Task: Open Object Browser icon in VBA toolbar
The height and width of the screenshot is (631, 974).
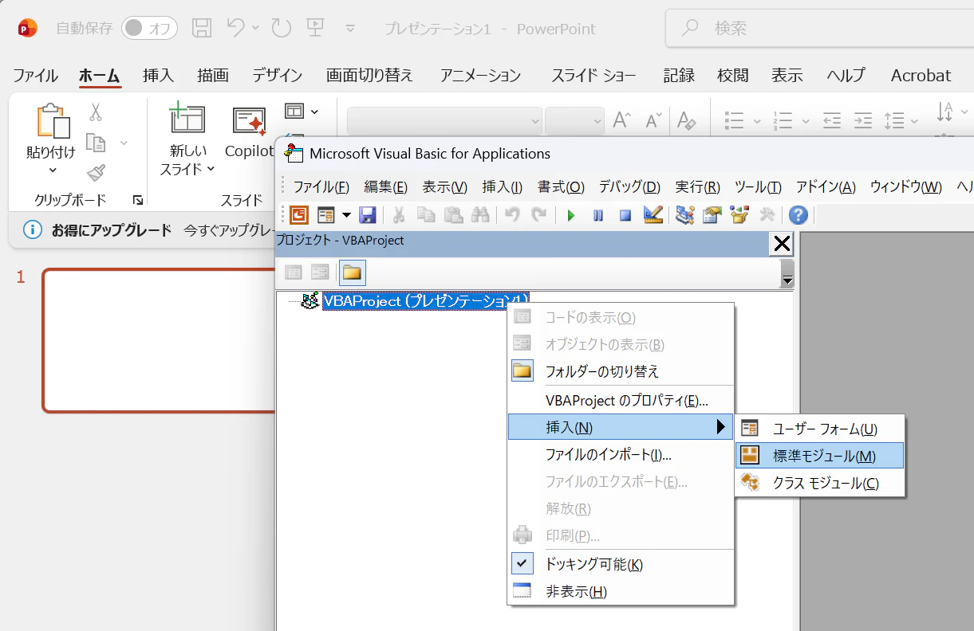Action: pos(740,215)
